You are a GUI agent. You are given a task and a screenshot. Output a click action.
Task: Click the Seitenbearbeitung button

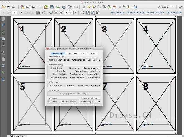click(x=59, y=78)
